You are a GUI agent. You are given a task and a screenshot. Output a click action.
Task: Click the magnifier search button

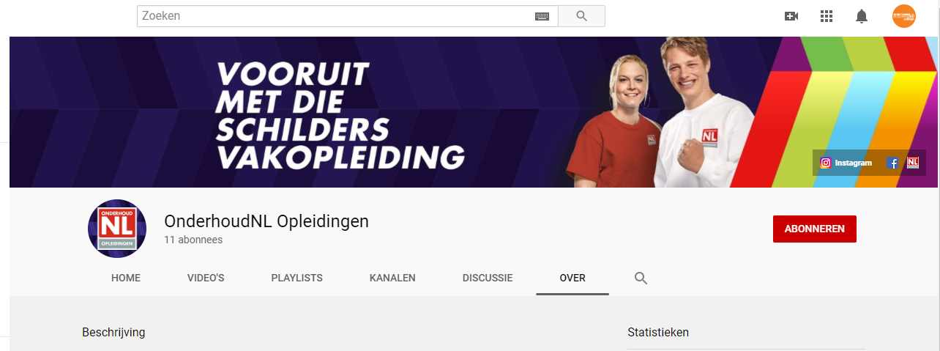point(582,16)
